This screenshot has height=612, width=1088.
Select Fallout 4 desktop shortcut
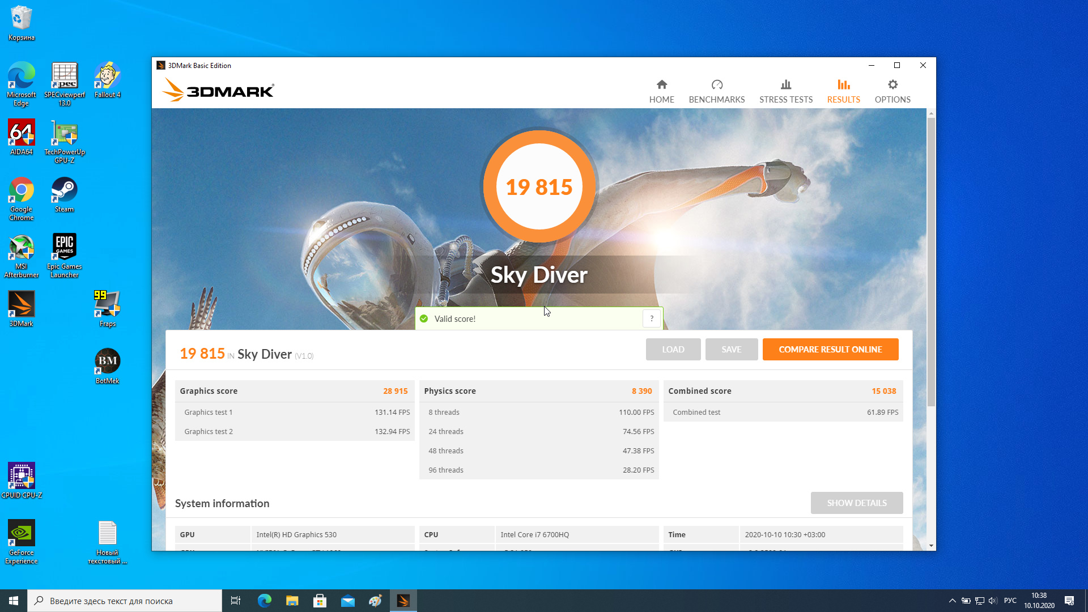(107, 80)
